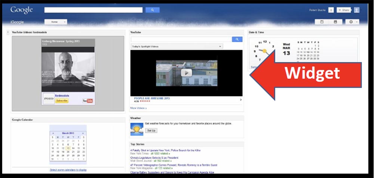Viewport: 374px width, 178px height.
Task: Click the Google Calendar widget title
Action: (22, 120)
